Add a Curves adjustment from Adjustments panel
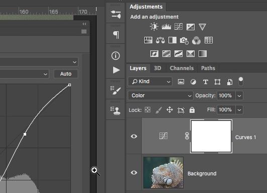Screen dimensions: 267x193 179,27
